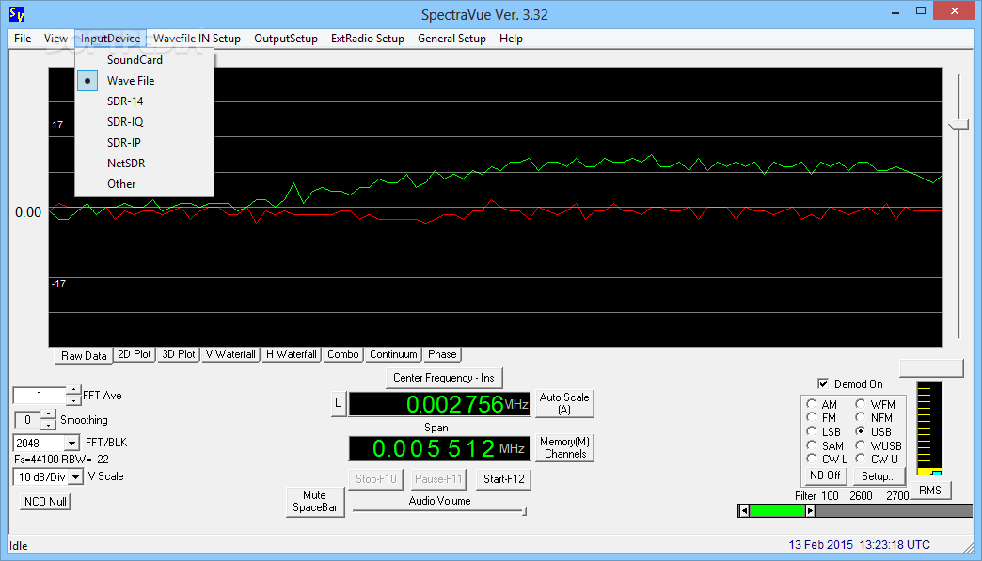Click Start-F12 button
The image size is (982, 561).
[x=503, y=479]
